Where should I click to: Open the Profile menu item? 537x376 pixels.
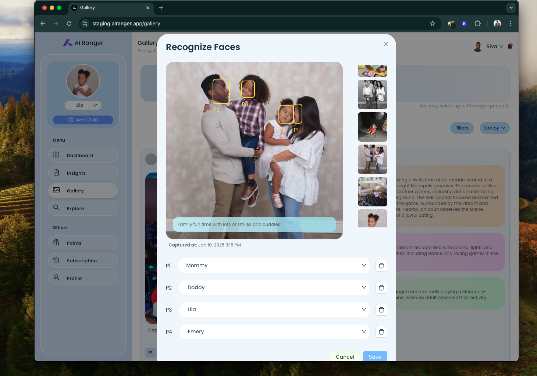pyautogui.click(x=83, y=278)
